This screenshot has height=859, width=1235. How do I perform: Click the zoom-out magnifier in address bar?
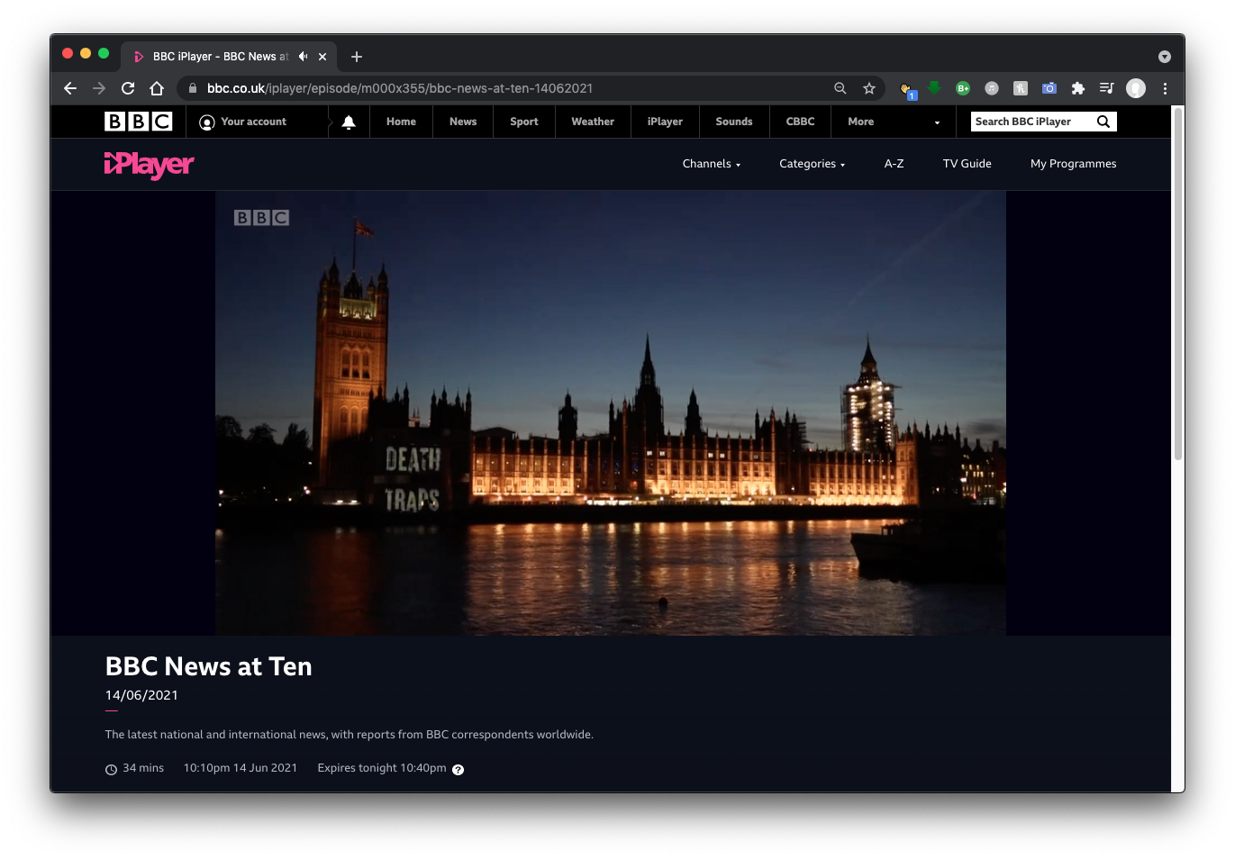coord(840,88)
